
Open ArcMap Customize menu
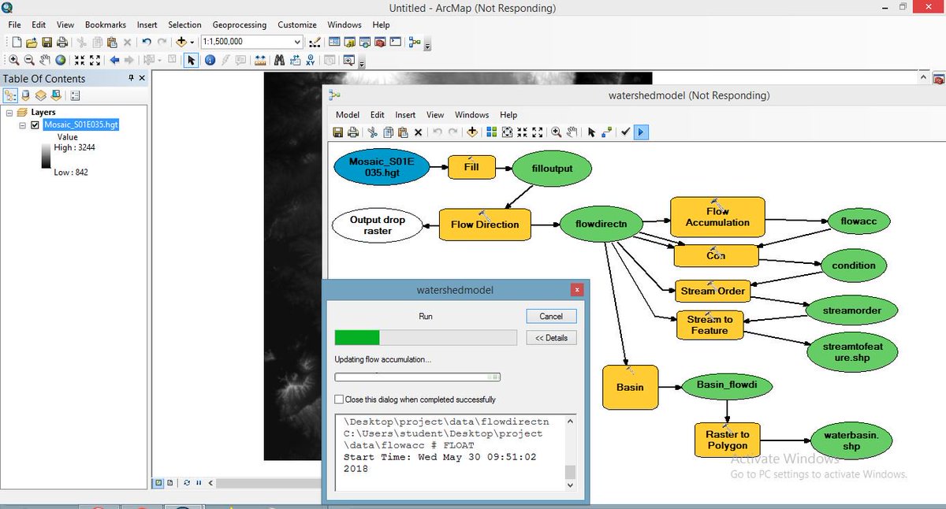pos(297,24)
